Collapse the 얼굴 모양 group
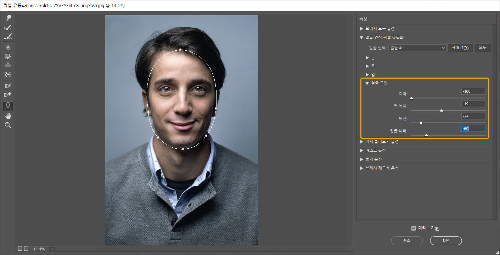 pyautogui.click(x=367, y=83)
